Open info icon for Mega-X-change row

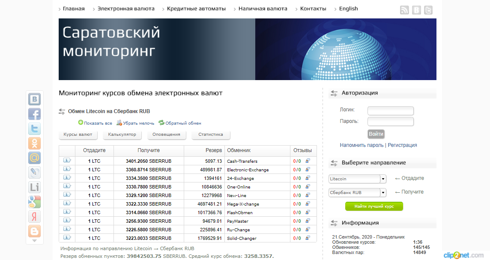coord(67,203)
